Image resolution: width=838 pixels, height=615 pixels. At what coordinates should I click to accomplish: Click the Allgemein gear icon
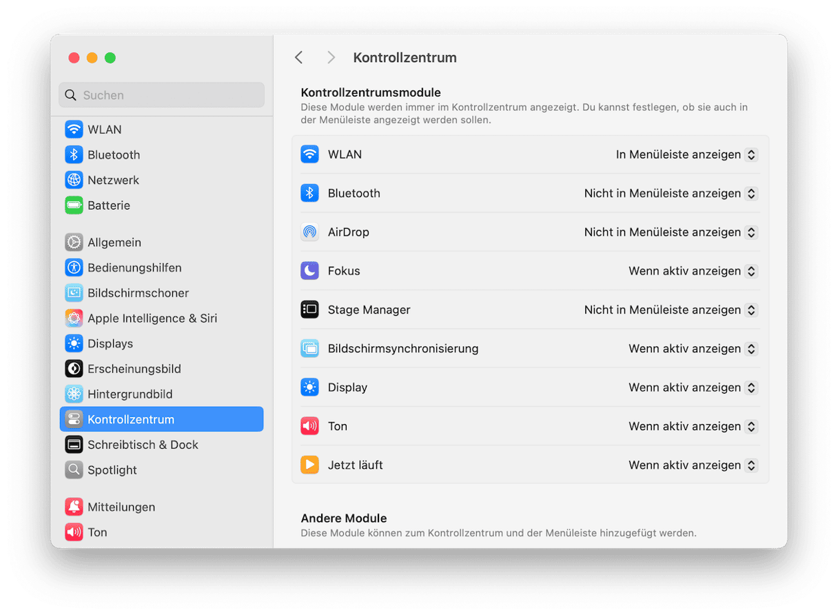[74, 243]
